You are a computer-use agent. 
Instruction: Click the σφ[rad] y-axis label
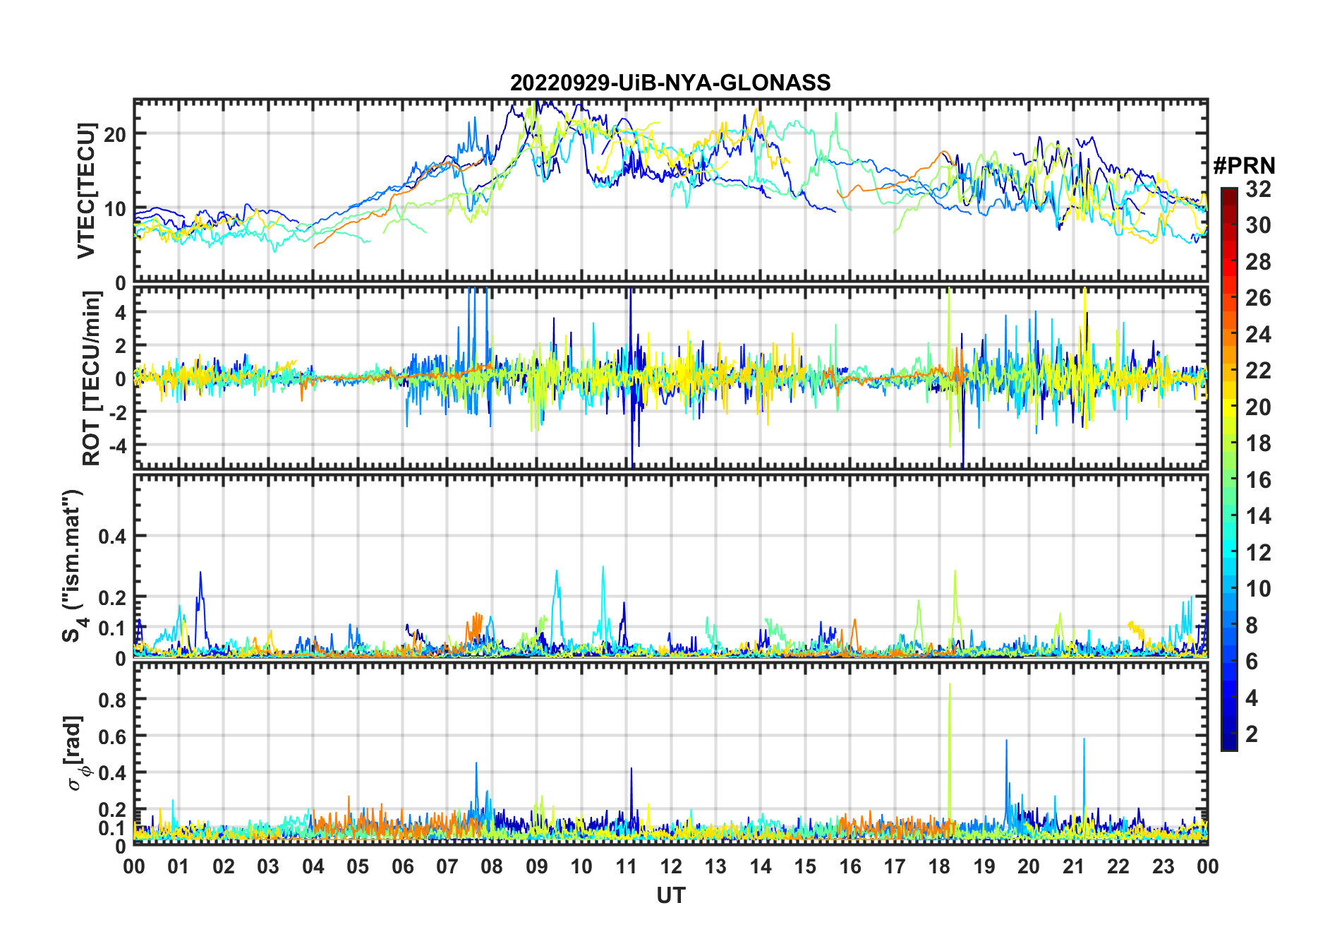point(75,753)
